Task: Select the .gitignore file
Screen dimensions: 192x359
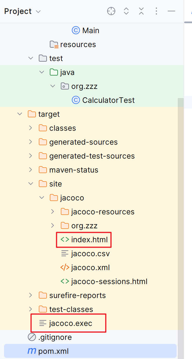Action: (50, 337)
